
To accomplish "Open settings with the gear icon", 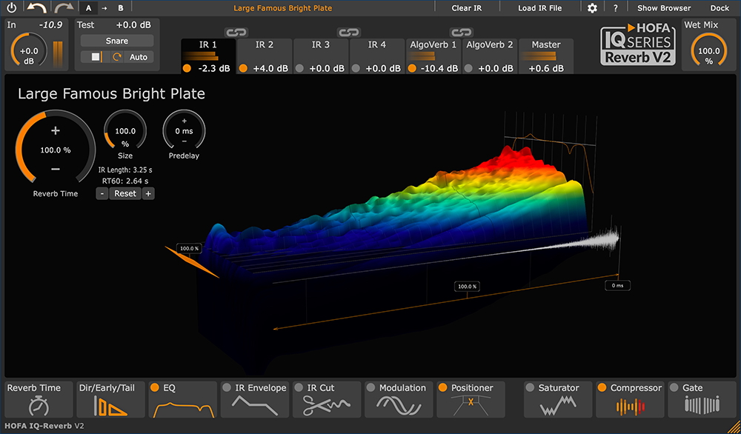I will pos(592,8).
